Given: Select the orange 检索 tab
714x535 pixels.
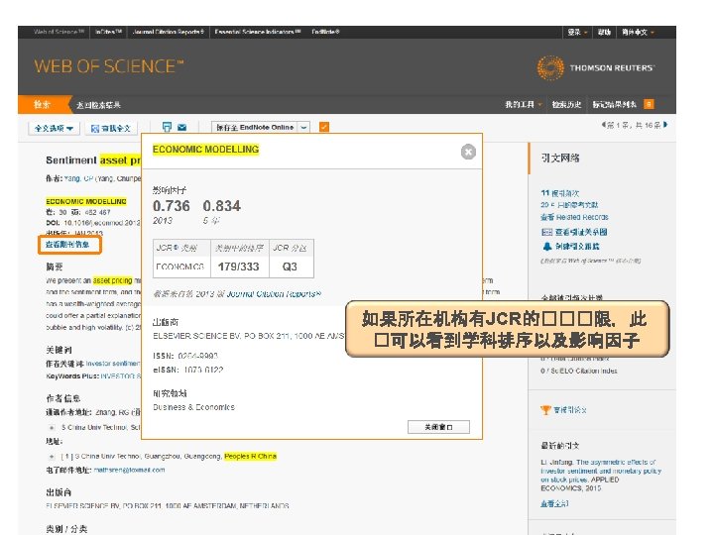Looking at the screenshot, I should [43, 105].
